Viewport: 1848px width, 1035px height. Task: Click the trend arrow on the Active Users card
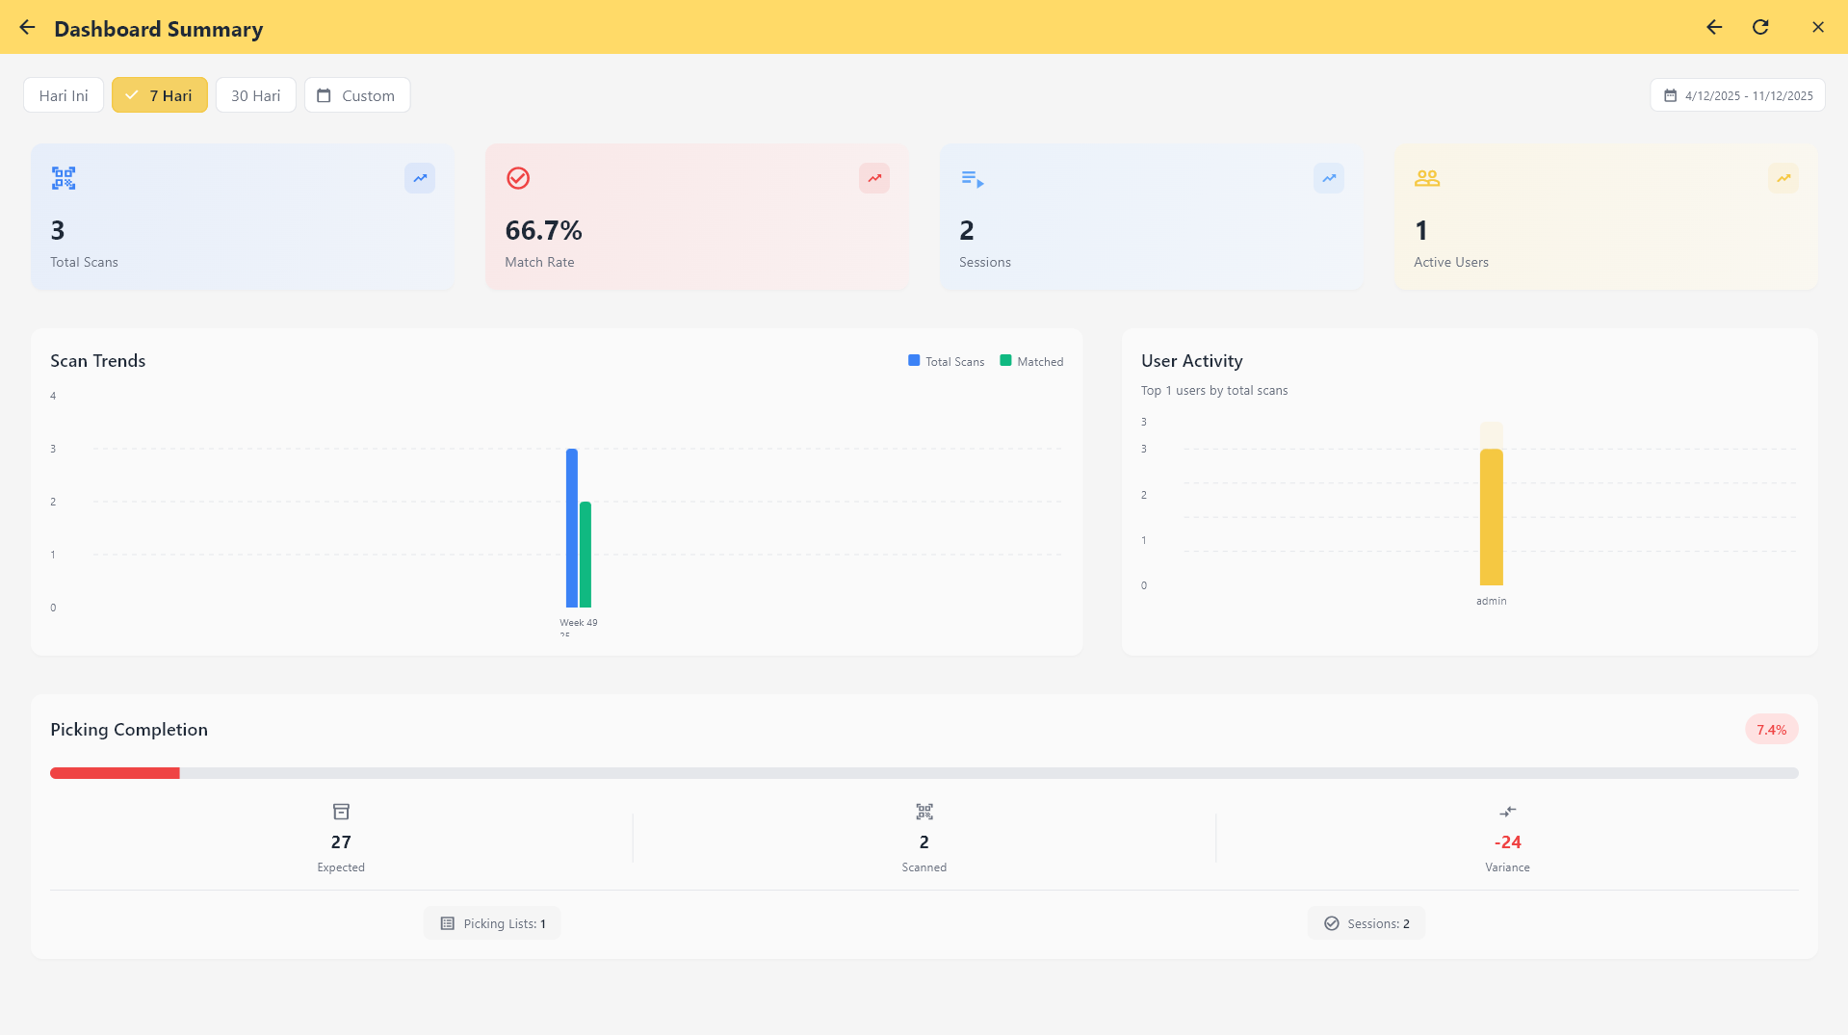coord(1783,178)
